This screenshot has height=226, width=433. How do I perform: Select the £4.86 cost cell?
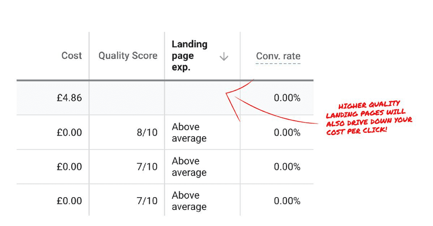(x=69, y=98)
